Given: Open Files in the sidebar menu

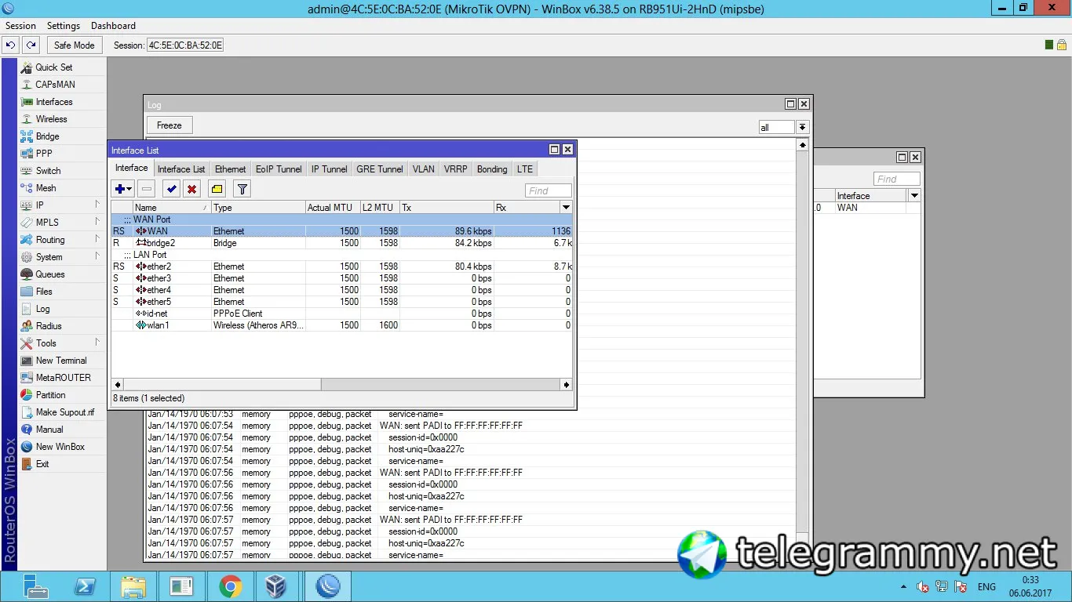Looking at the screenshot, I should click(44, 292).
